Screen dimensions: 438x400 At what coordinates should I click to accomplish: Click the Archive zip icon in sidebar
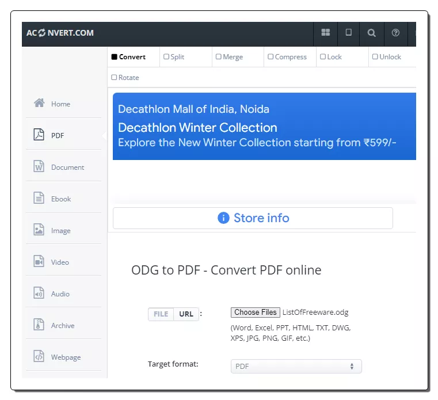click(39, 325)
